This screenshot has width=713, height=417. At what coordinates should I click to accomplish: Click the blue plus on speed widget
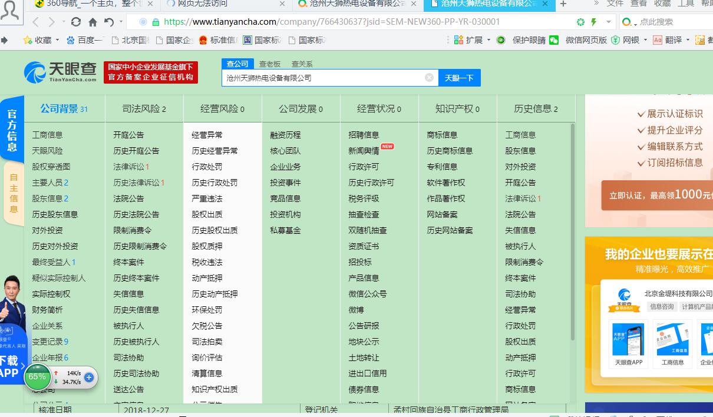(x=89, y=378)
